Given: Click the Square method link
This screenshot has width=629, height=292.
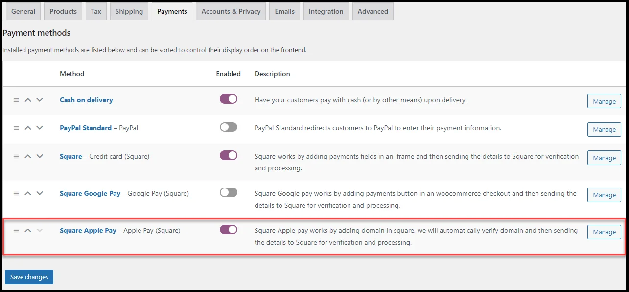Looking at the screenshot, I should click(x=71, y=156).
